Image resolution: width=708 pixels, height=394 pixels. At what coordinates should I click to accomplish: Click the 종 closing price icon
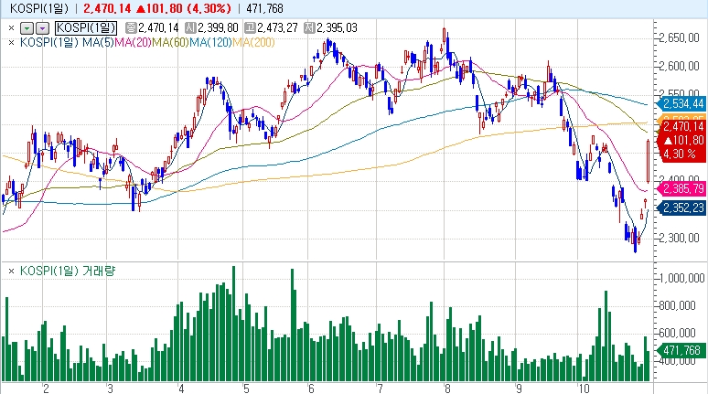pos(128,28)
